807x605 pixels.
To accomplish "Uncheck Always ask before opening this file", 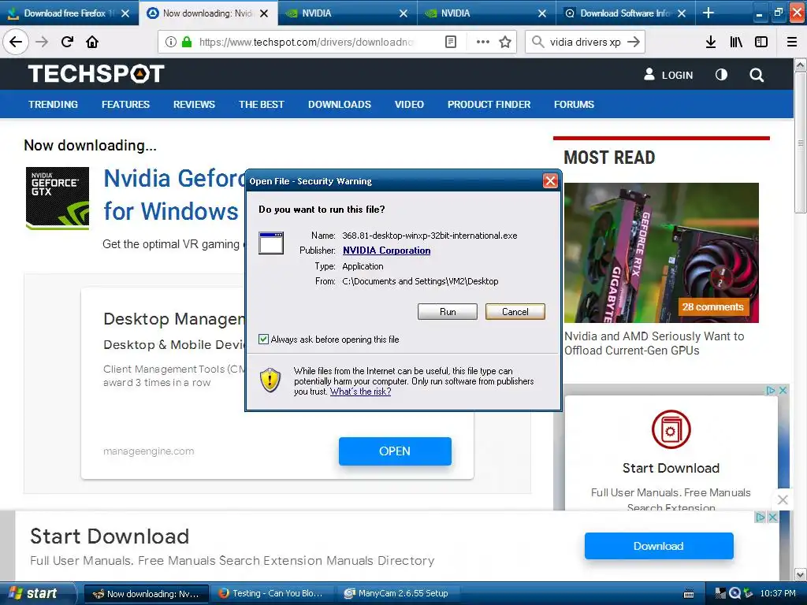I will pyautogui.click(x=263, y=339).
